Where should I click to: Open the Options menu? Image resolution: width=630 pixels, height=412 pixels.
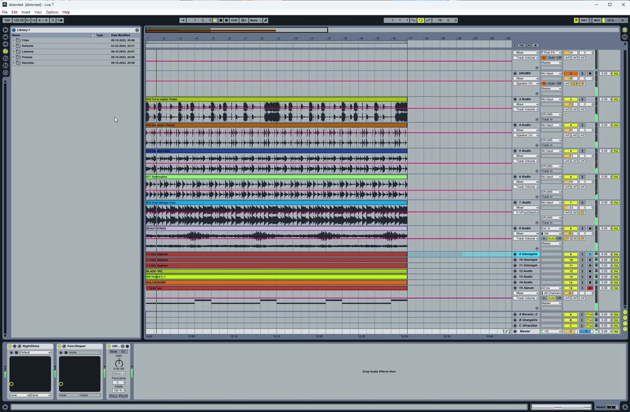point(52,12)
